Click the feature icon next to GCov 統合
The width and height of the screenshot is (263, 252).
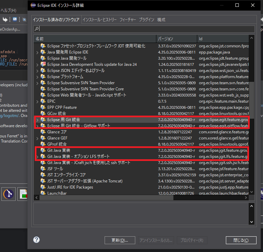[43, 114]
